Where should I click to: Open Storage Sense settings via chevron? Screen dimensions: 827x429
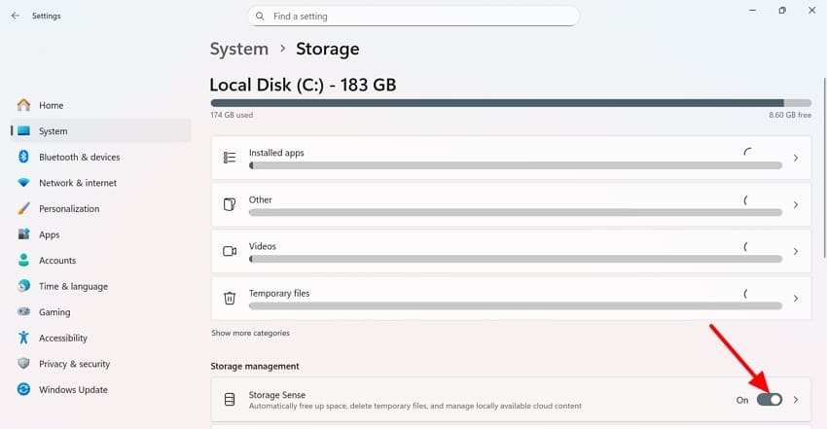[x=795, y=400]
